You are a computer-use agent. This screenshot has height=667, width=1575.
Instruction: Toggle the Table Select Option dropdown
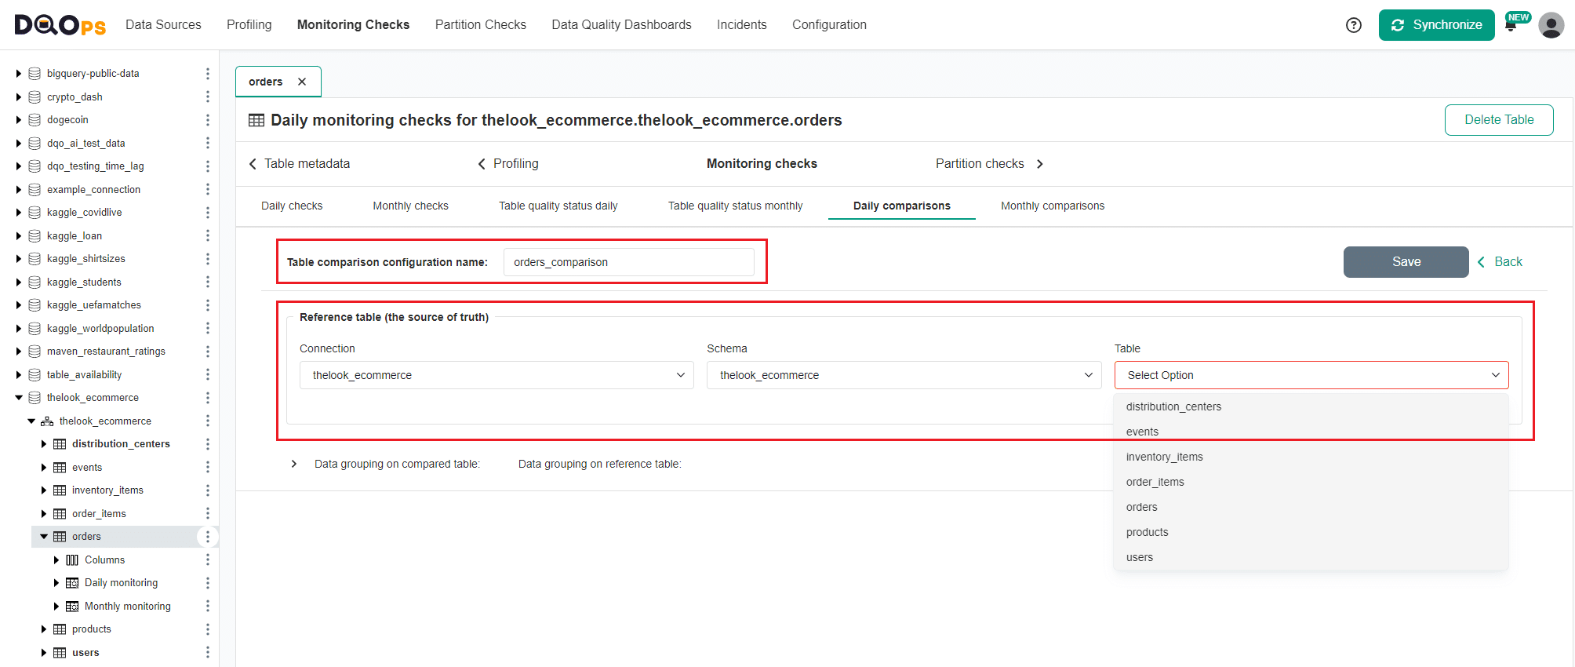pos(1311,375)
